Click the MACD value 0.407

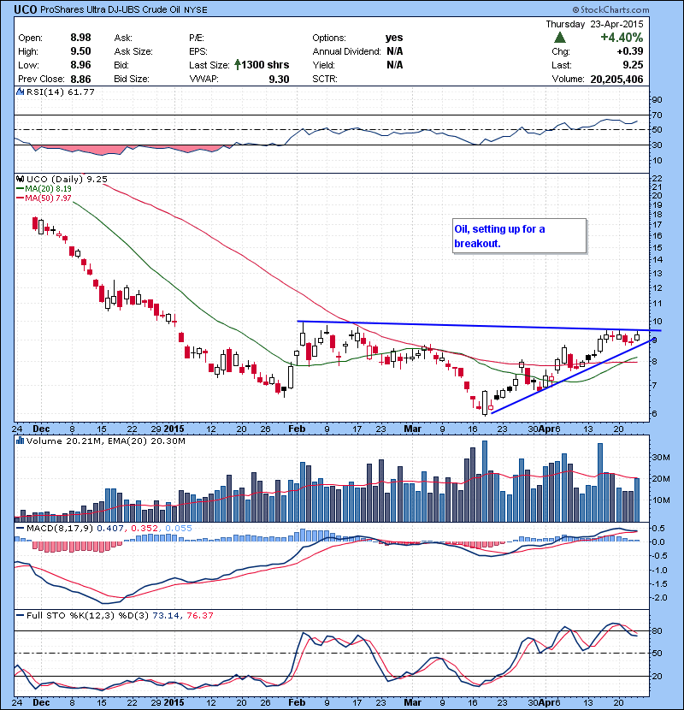tap(110, 528)
